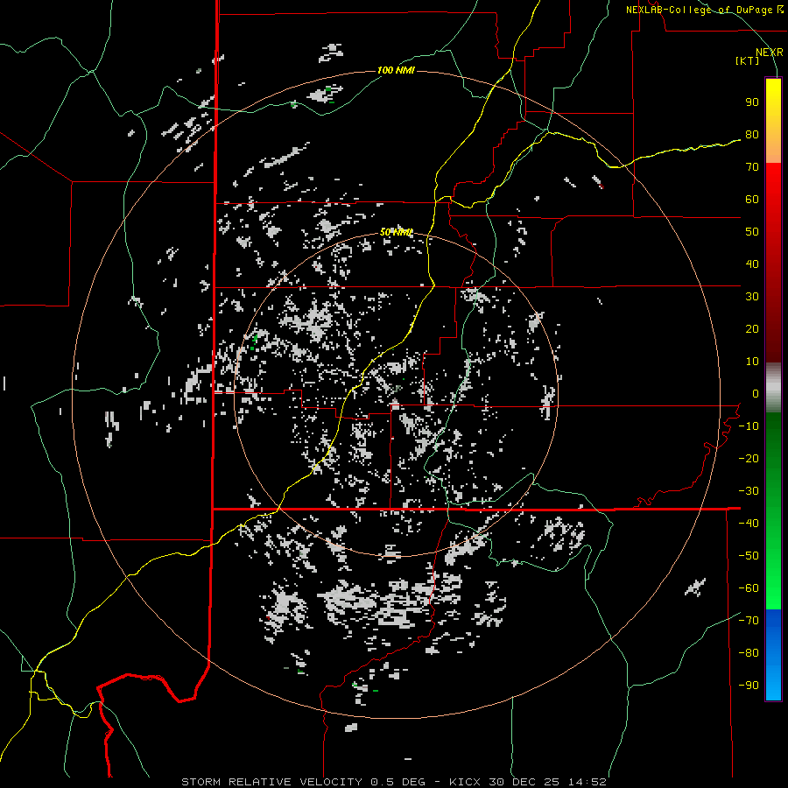This screenshot has height=788, width=788.
Task: Click the -20 value on velocity scale
Action: pyautogui.click(x=749, y=458)
